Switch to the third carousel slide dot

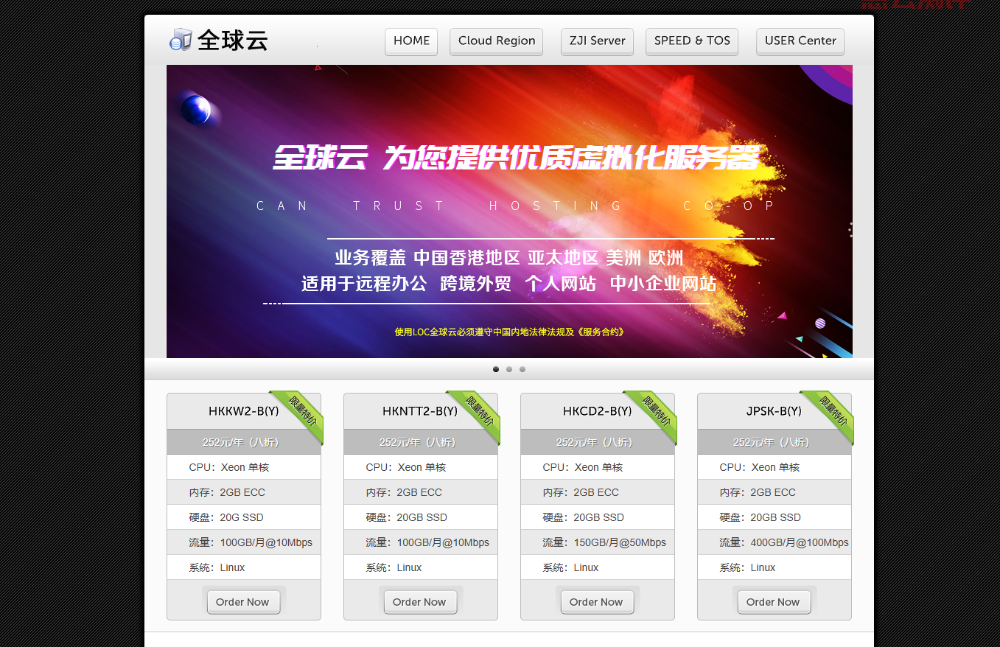[522, 369]
